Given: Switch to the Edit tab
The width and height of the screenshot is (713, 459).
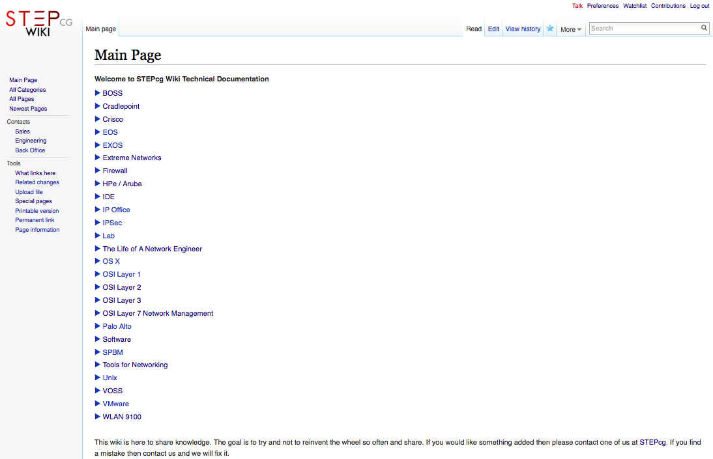Looking at the screenshot, I should pyautogui.click(x=493, y=29).
